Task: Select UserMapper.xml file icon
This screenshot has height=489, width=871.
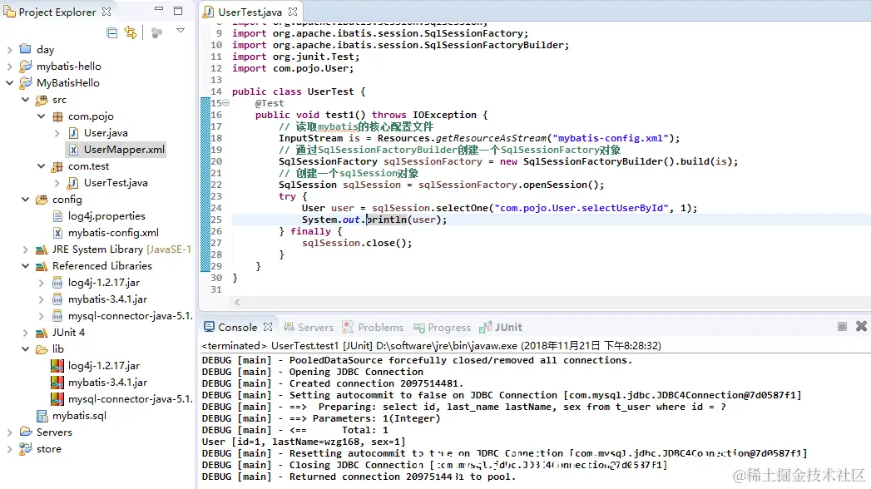Action: (73, 150)
